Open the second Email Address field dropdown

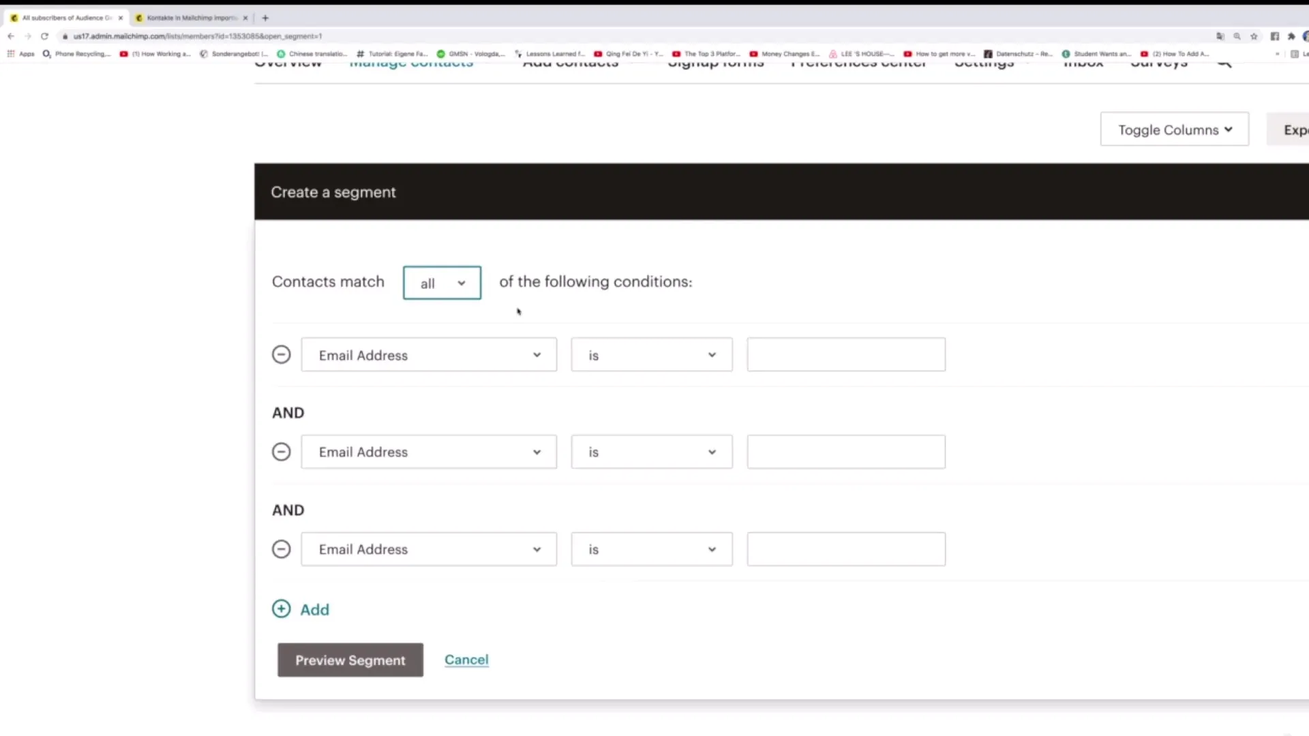[x=429, y=452]
